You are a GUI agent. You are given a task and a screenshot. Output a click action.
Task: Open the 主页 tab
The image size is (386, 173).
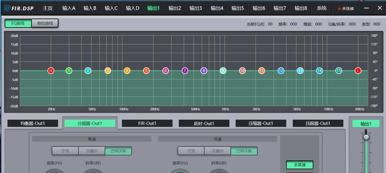point(48,8)
